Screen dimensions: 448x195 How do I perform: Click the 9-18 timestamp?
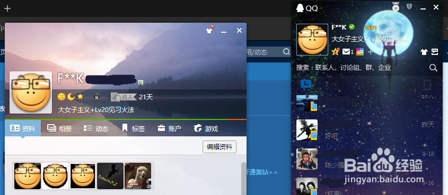(x=428, y=154)
